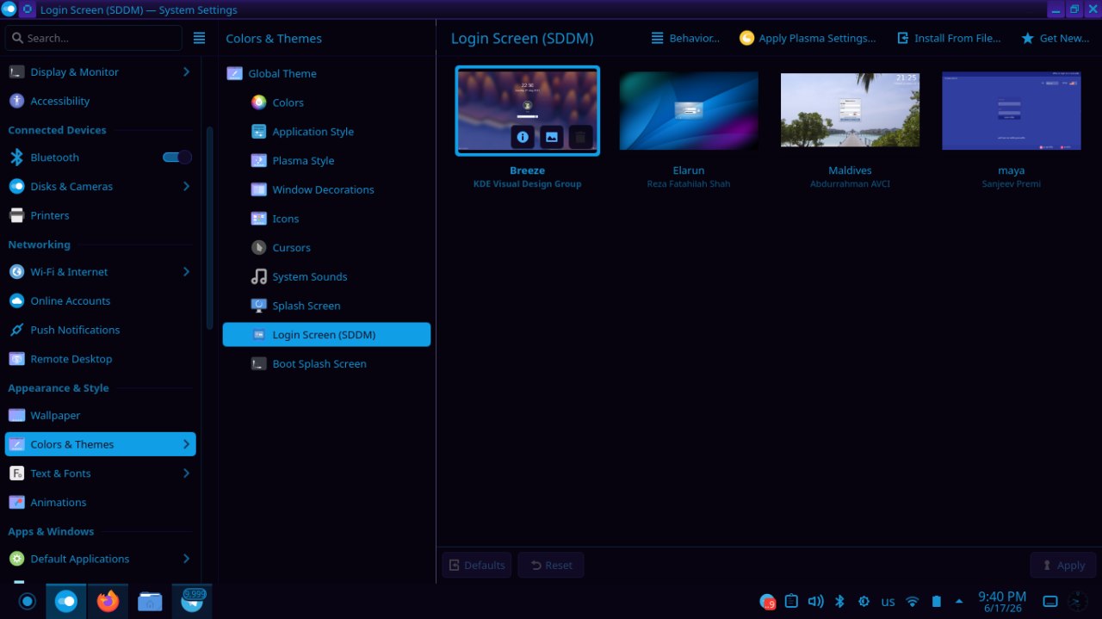Screen dimensions: 1102x619
Task: Open the Boot Splash Screen page
Action: pos(326,363)
